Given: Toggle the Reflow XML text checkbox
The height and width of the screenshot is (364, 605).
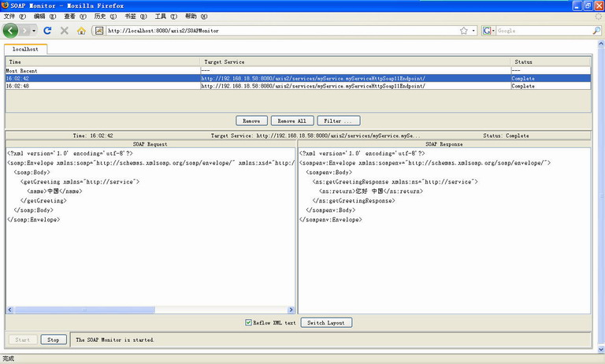Looking at the screenshot, I should click(248, 322).
